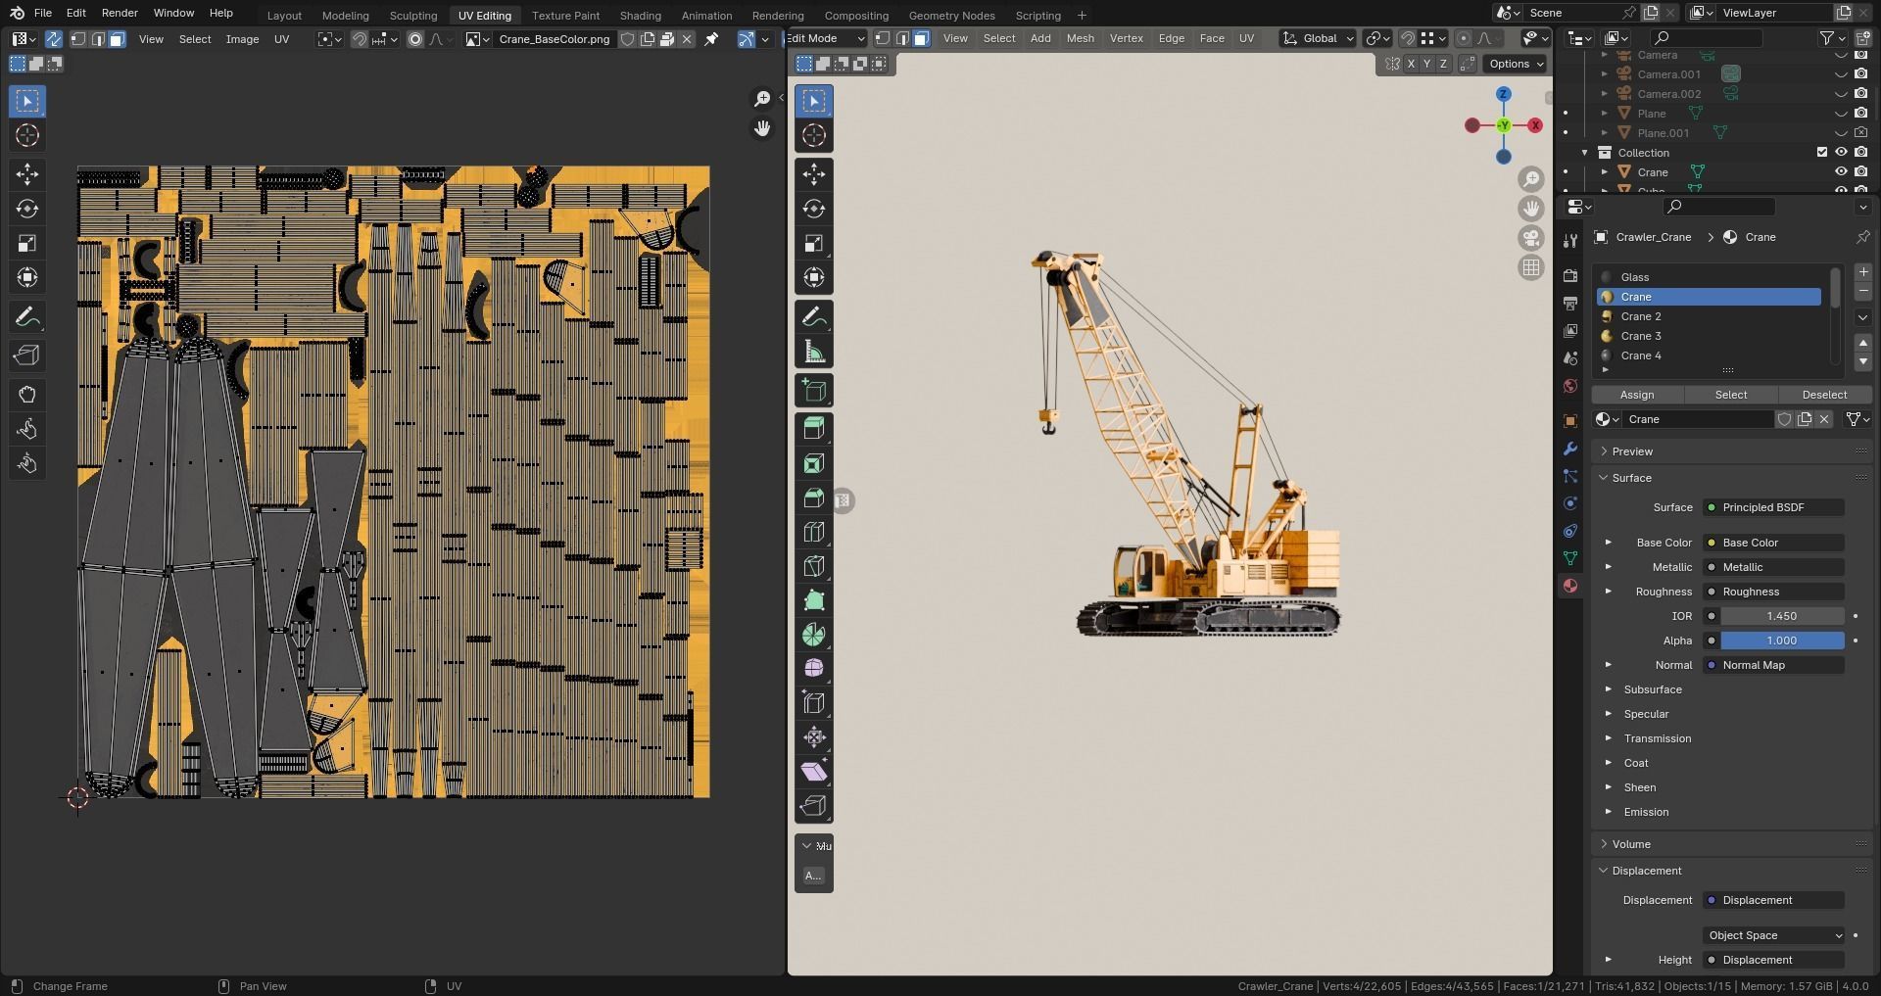This screenshot has width=1881, height=996.
Task: Open the Mesh menu in 3D viewport
Action: click(1080, 38)
